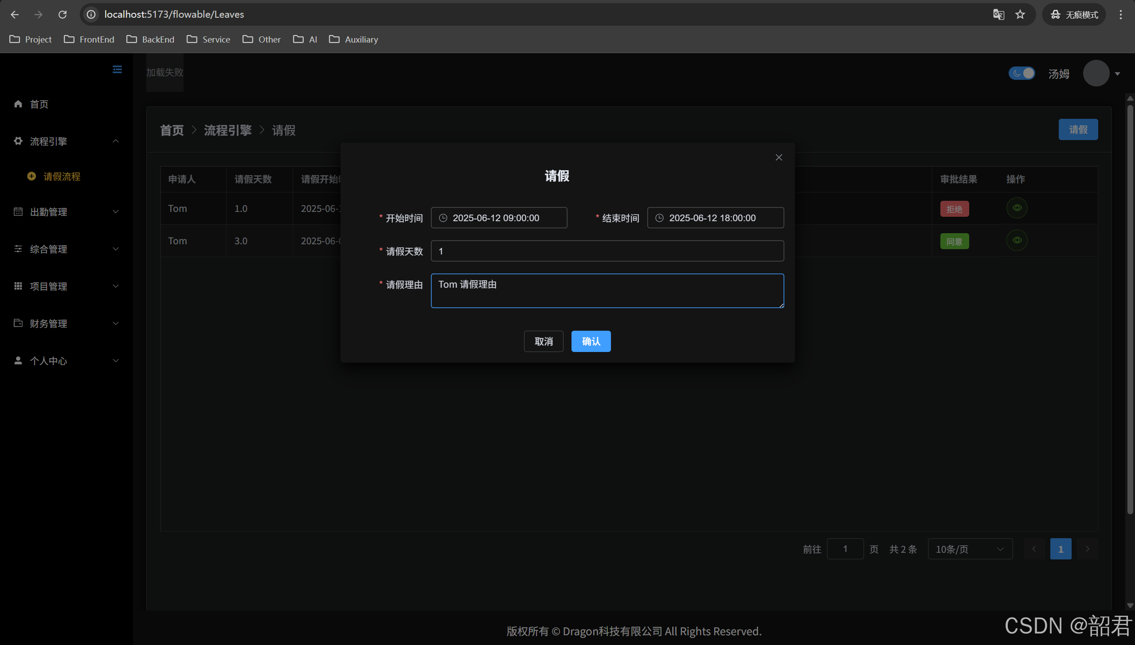Click the clock icon in 结束时间 field
This screenshot has height=645, width=1135.
coord(659,218)
